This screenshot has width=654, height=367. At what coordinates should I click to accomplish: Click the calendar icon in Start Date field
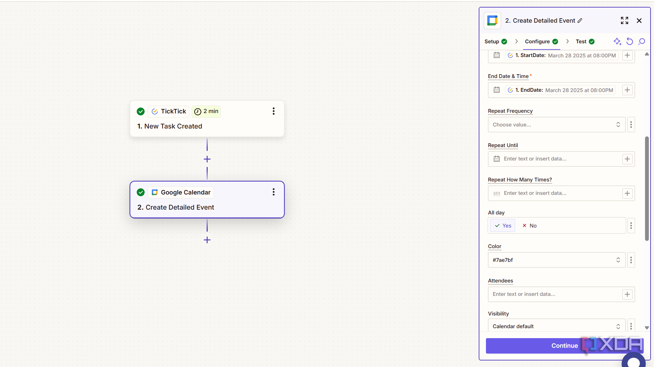497,55
